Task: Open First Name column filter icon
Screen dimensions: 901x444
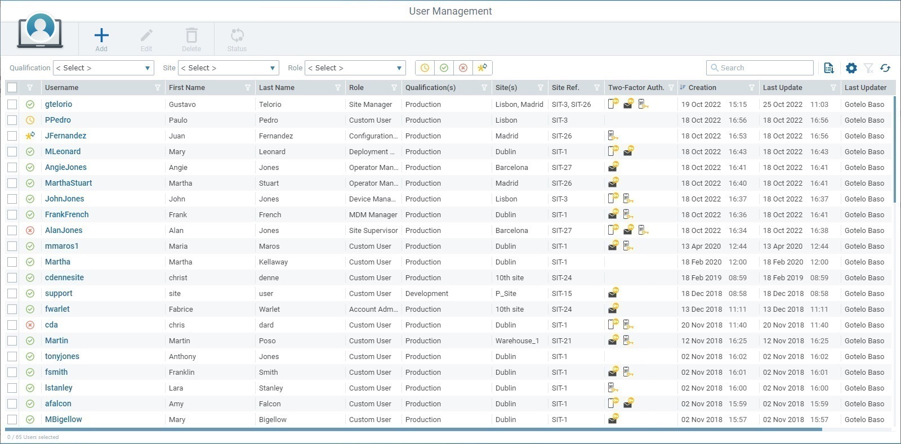Action: pos(248,88)
